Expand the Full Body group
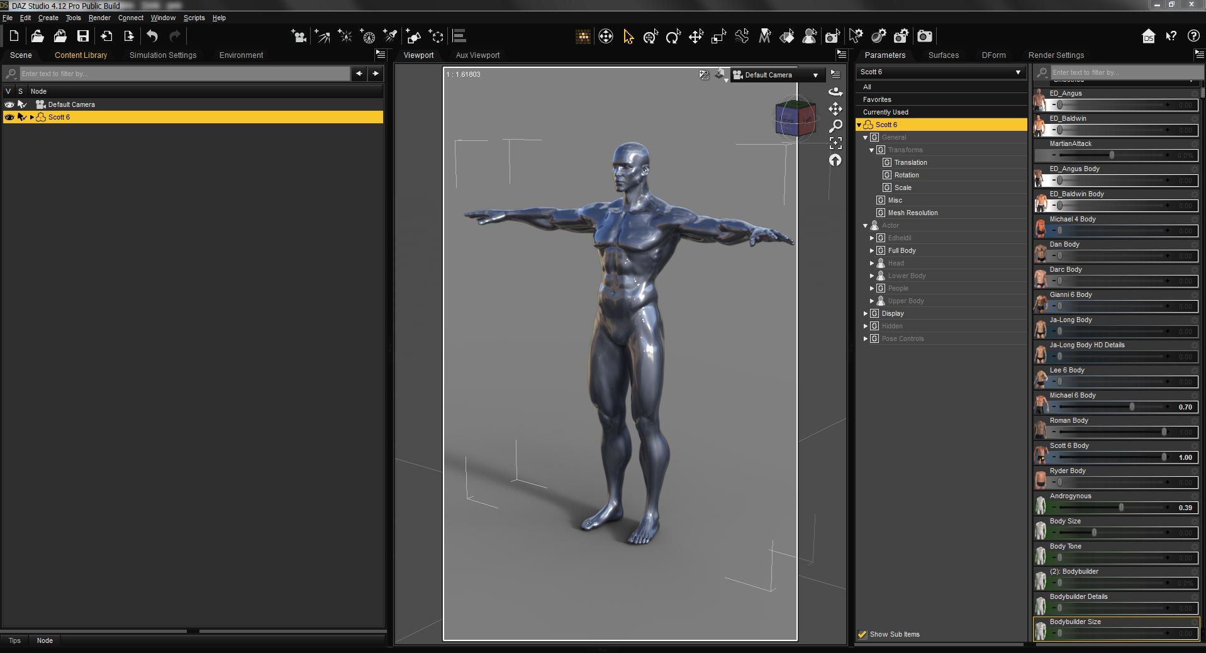Image resolution: width=1206 pixels, height=653 pixels. [x=872, y=250]
